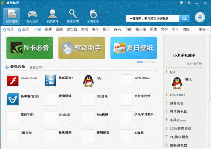Click the vertical scrollbar on right
Screen dimensions: 211x149
point(208,67)
